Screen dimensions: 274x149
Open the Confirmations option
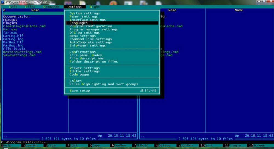tap(82, 52)
